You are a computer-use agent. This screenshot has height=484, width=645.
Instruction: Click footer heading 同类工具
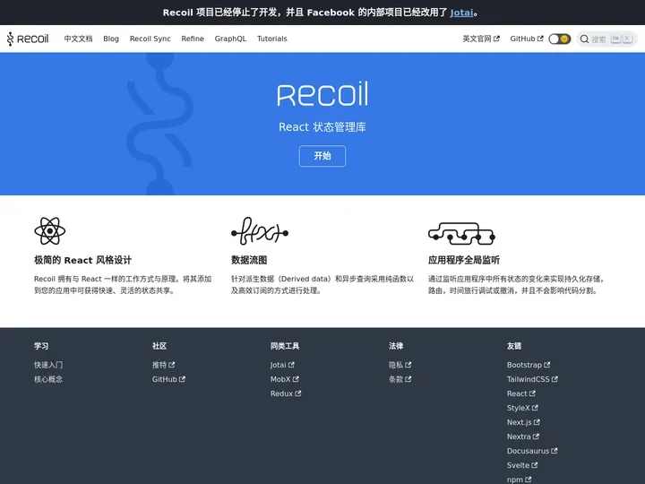point(285,346)
